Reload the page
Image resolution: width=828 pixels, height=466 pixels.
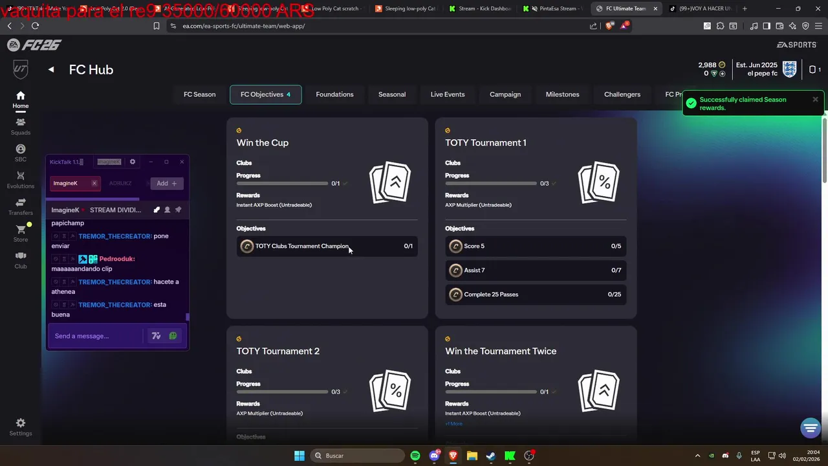[35, 26]
